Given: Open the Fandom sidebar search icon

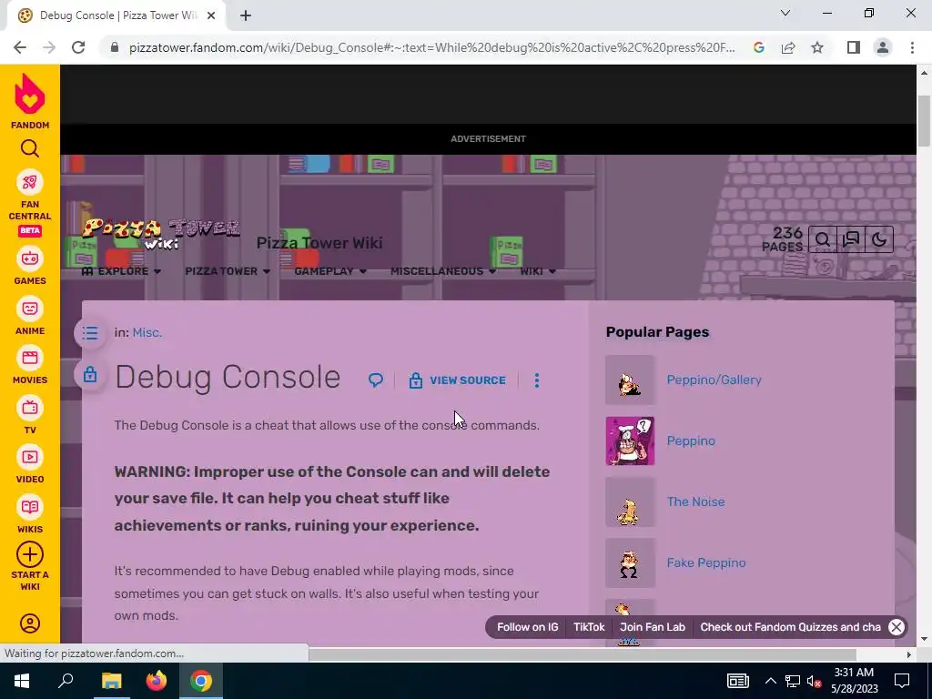Looking at the screenshot, I should click(x=30, y=148).
